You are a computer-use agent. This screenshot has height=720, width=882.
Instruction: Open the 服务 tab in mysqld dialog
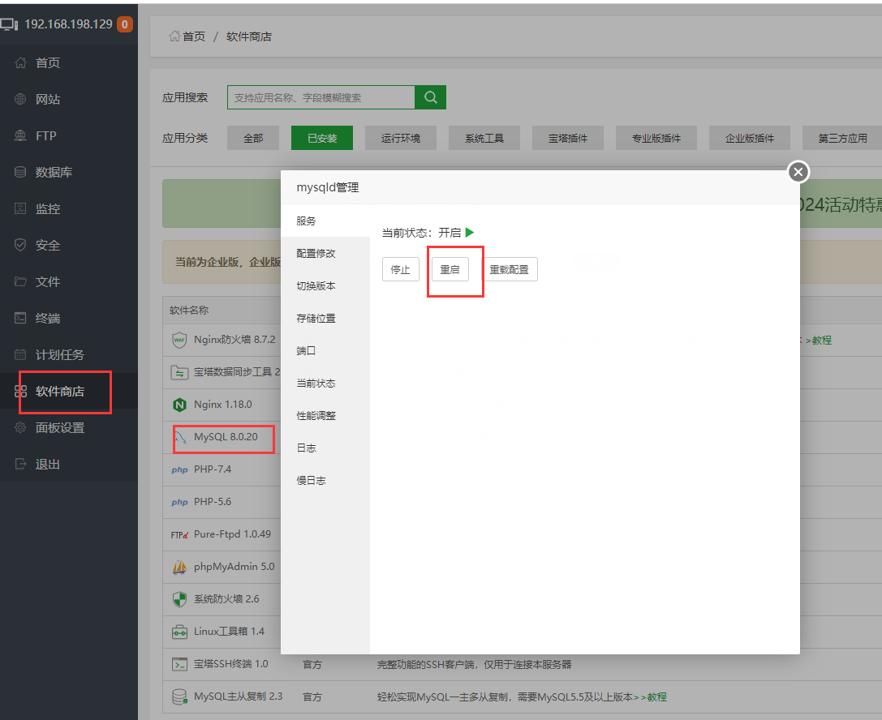325,221
